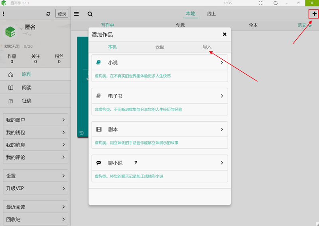The image size is (319, 226).
Task: Open 设置 chevron
Action: [x=63, y=176]
